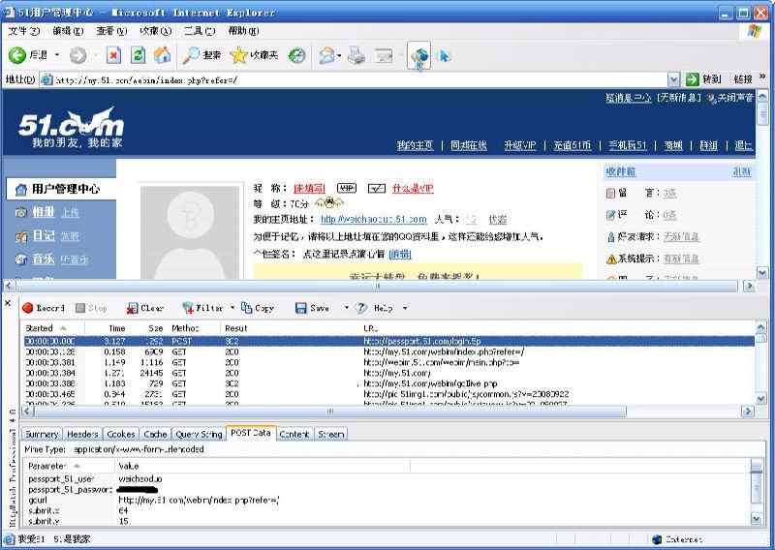Click the 关闭声音 link
The height and width of the screenshot is (550, 775).
[x=735, y=98]
